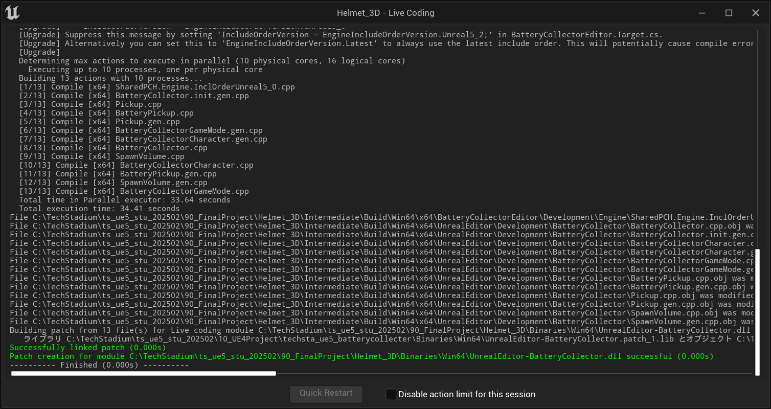Click log line '[4/13] Compile BatteryPickup.cpp'
This screenshot has height=409, width=771.
coord(106,113)
